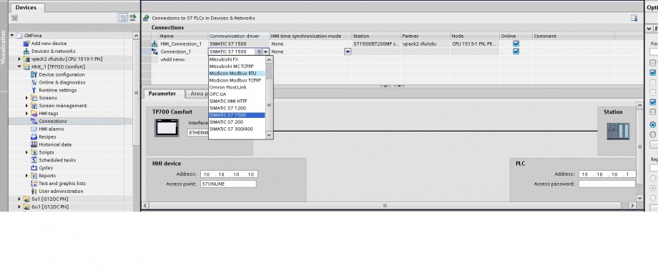Click Connections to S7 PLCs in Devices & Networks
Screen dimensions: 658x278
click(203, 18)
